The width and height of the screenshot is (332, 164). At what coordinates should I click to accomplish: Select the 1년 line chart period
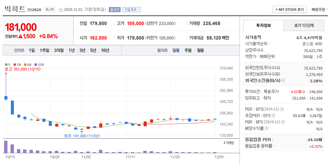(x=71, y=50)
